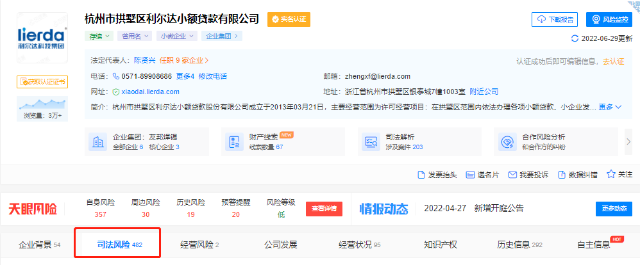Click the 我要投诉 envelope icon

tap(512, 175)
